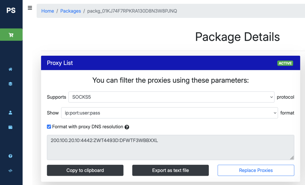Expand the ip:port:user:pass format dropdown
The image size is (305, 185).
tap(169, 113)
